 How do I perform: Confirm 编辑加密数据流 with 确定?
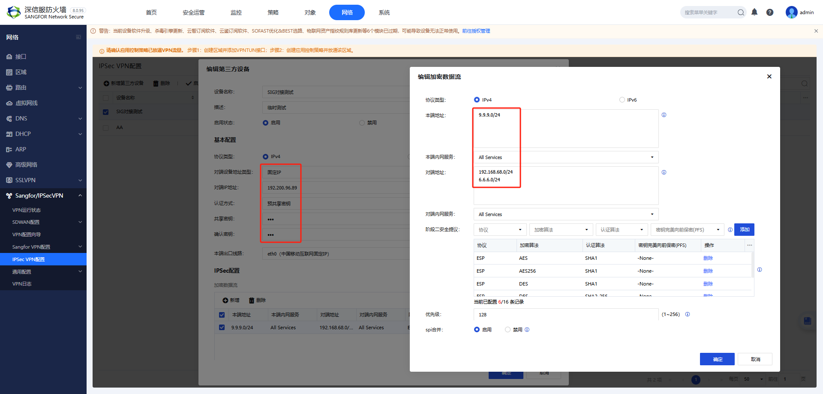717,359
